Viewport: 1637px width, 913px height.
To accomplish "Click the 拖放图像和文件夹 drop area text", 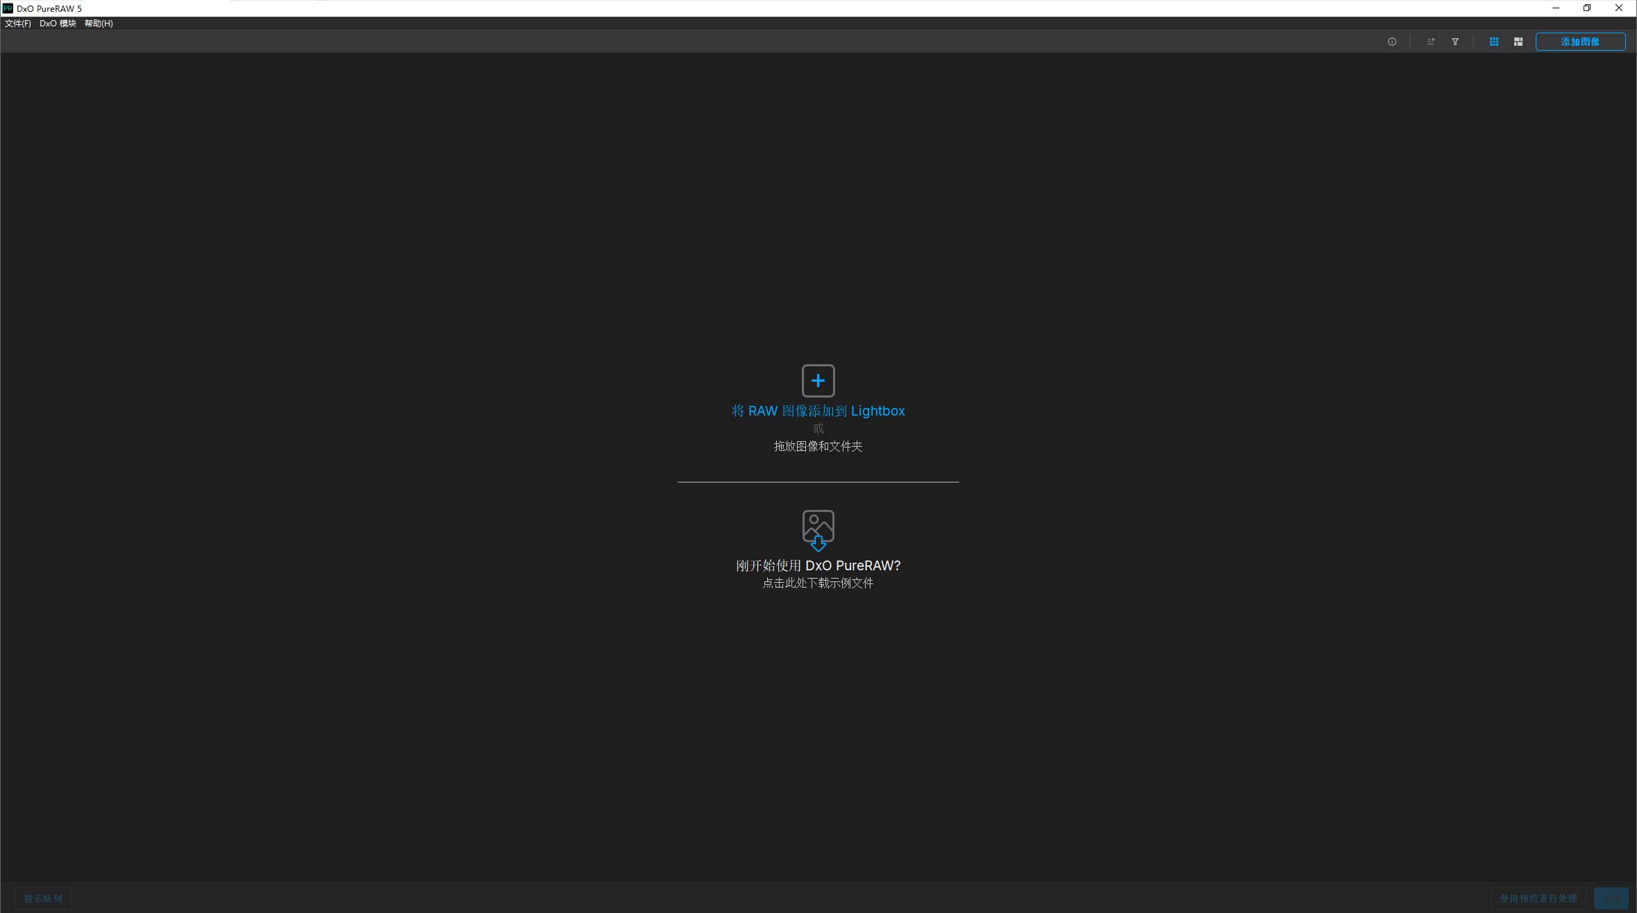I will point(818,446).
